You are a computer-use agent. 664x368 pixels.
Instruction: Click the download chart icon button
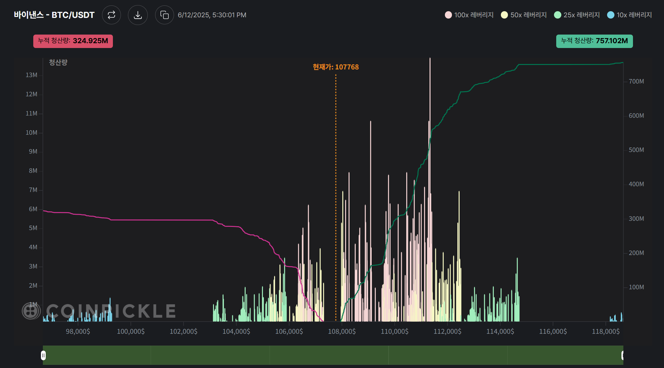(138, 15)
